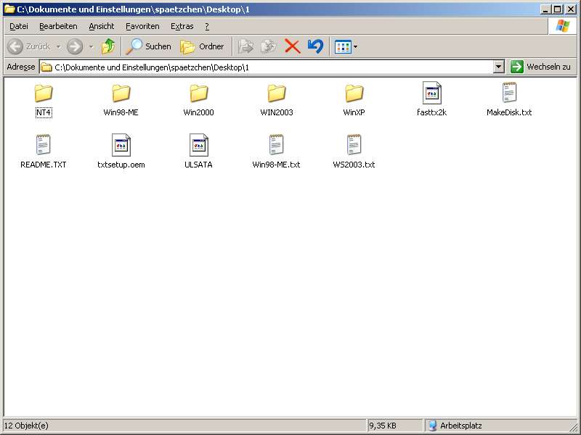Click the NT4 folder name label
This screenshot has height=435, width=581.
(44, 112)
